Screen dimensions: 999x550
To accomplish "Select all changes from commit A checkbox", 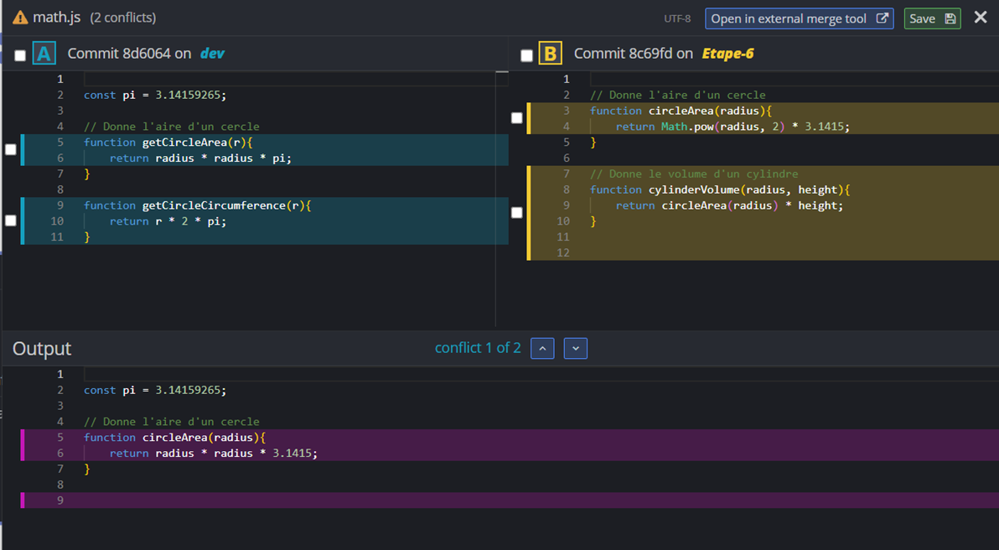I will 20,55.
